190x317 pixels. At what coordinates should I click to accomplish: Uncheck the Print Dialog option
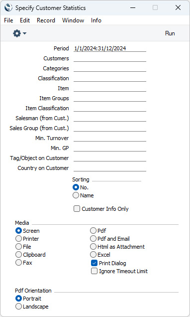(x=94, y=263)
